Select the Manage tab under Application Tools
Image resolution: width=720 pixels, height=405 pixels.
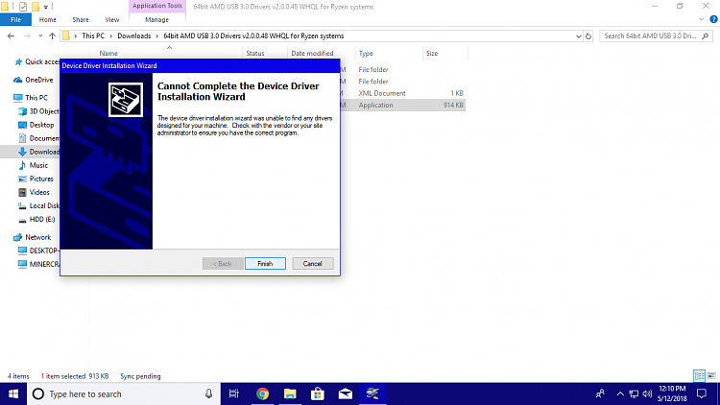click(157, 20)
